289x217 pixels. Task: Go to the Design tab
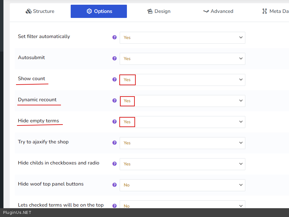(x=159, y=11)
